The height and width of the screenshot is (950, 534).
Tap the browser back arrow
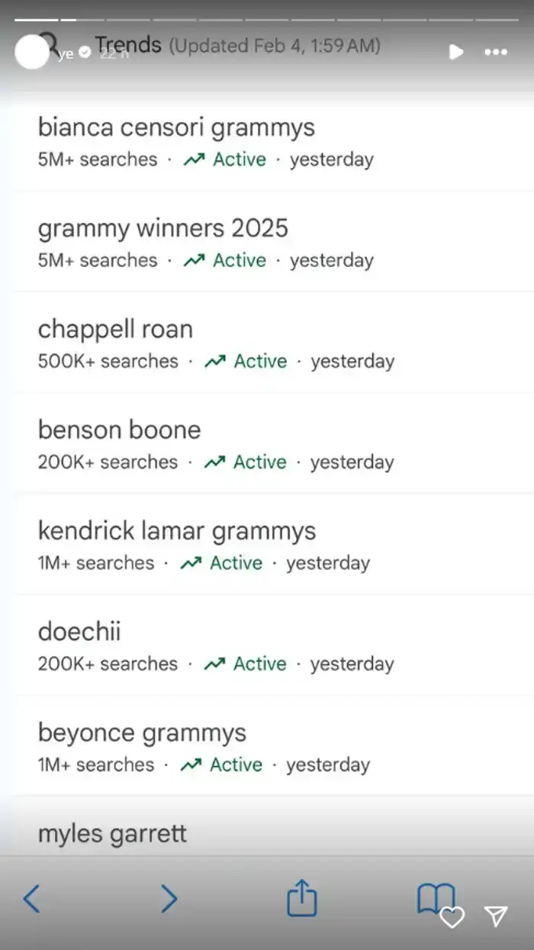31,899
